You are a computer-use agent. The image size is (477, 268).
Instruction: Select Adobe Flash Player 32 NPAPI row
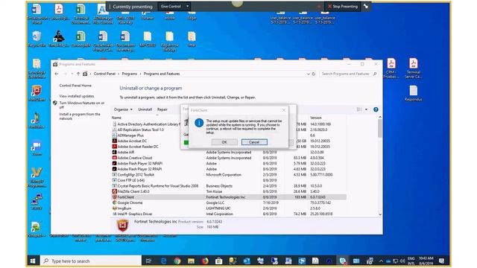pos(229,164)
